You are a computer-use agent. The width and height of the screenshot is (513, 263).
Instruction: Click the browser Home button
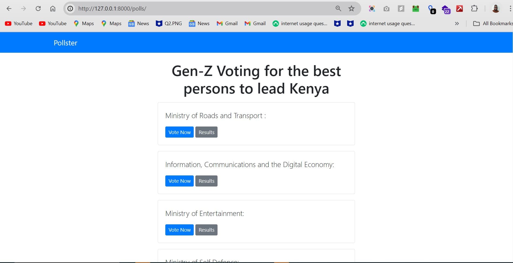[53, 8]
